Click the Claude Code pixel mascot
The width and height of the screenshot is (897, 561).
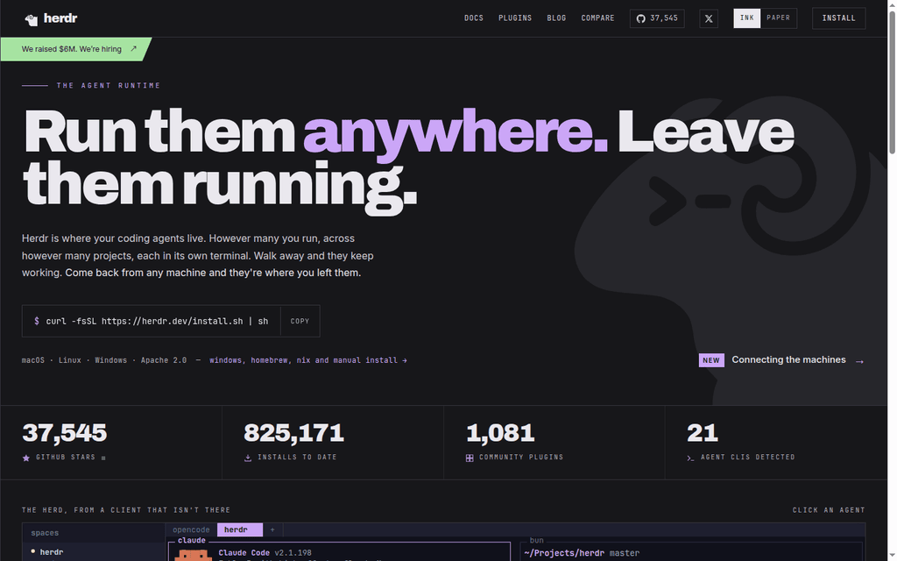[x=193, y=554]
